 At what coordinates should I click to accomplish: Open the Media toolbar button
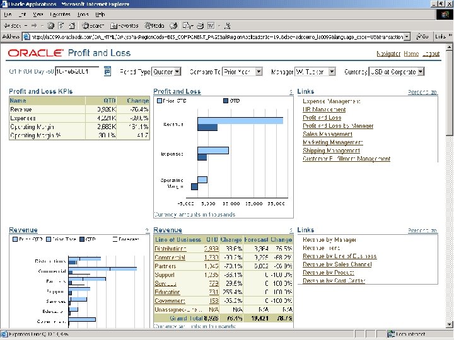pos(154,26)
